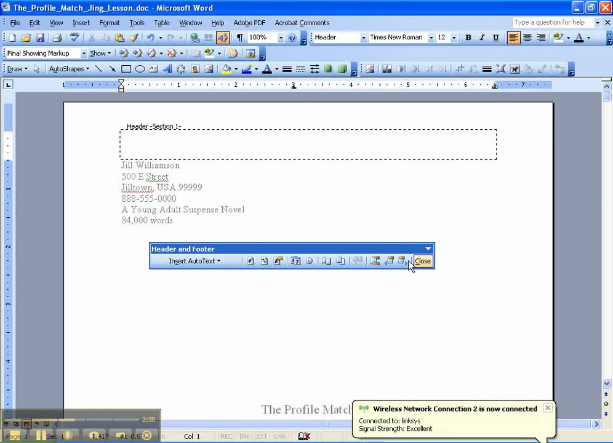Open Microsoft Word Help question mark icon
Screen dimensions: 613x443
point(292,38)
